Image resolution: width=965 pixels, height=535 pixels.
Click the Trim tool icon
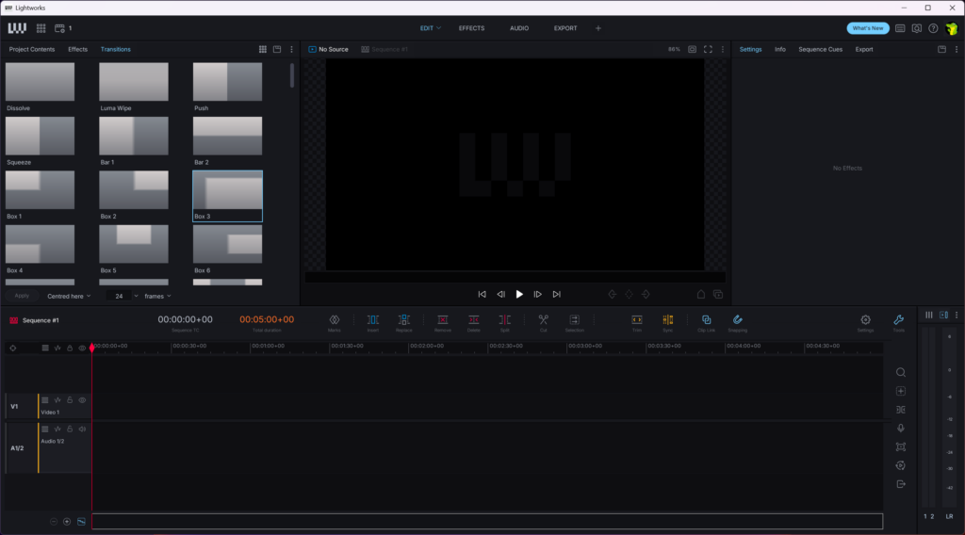point(637,319)
